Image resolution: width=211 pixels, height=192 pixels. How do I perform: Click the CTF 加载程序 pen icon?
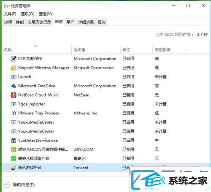point(14,59)
